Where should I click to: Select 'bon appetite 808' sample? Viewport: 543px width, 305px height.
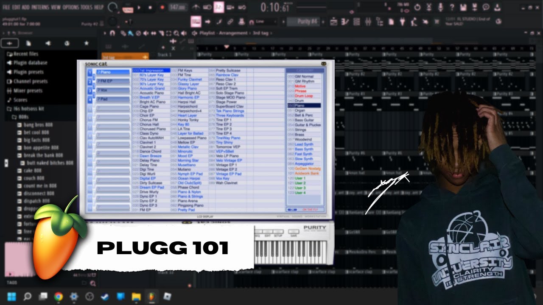[x=38, y=148]
